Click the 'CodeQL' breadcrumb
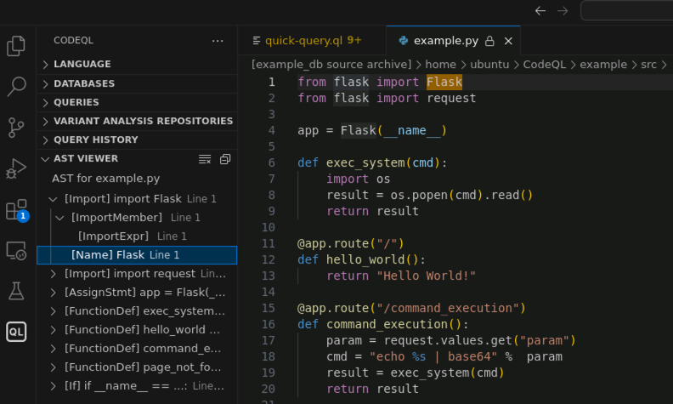 (544, 65)
